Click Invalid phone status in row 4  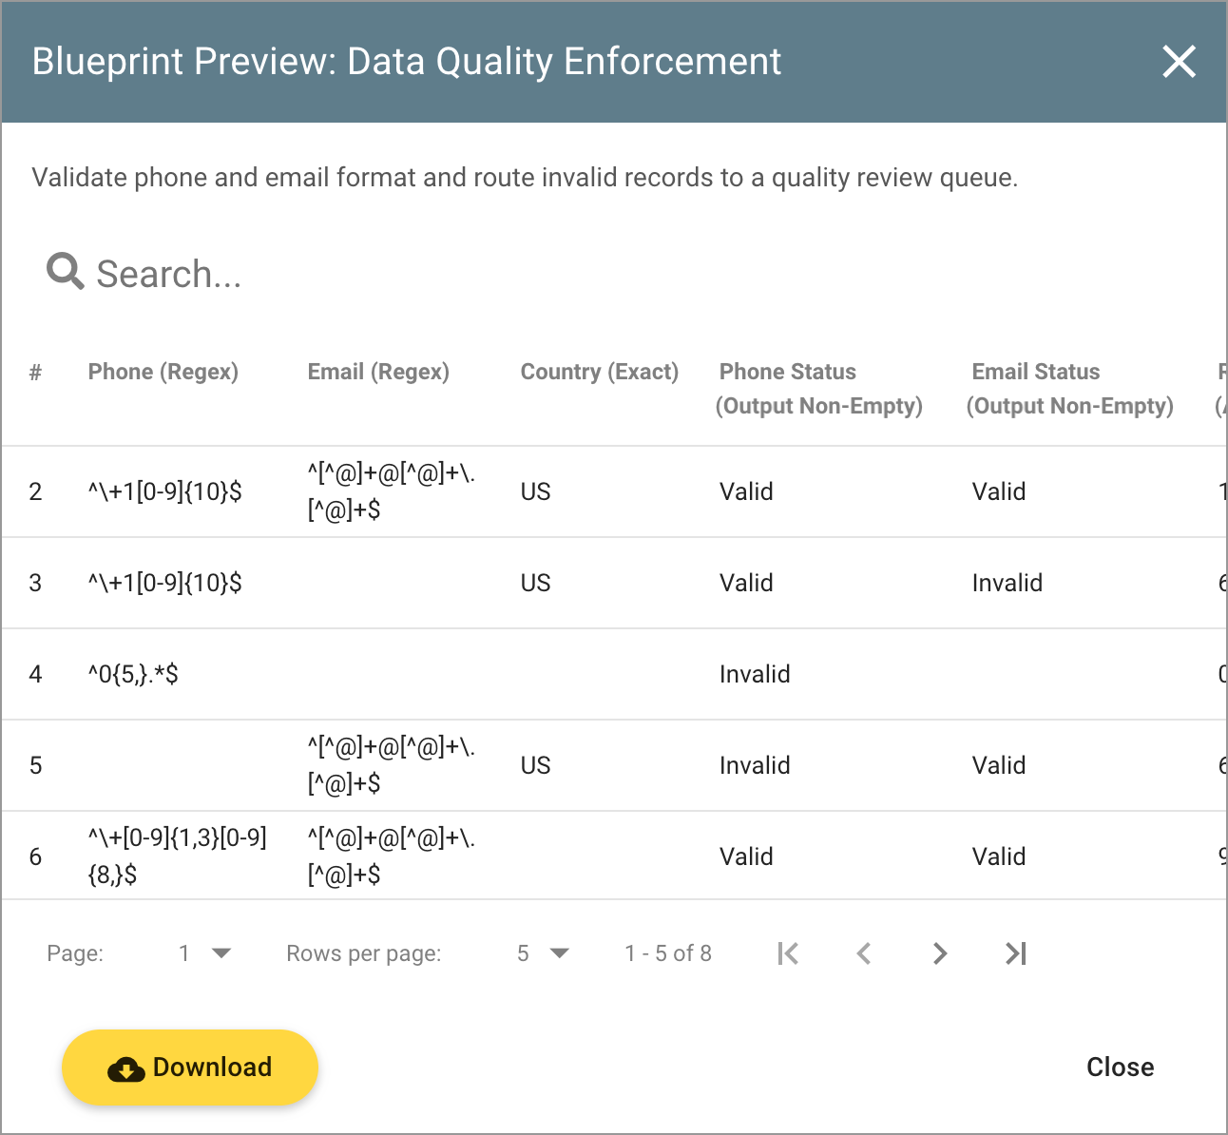755,674
